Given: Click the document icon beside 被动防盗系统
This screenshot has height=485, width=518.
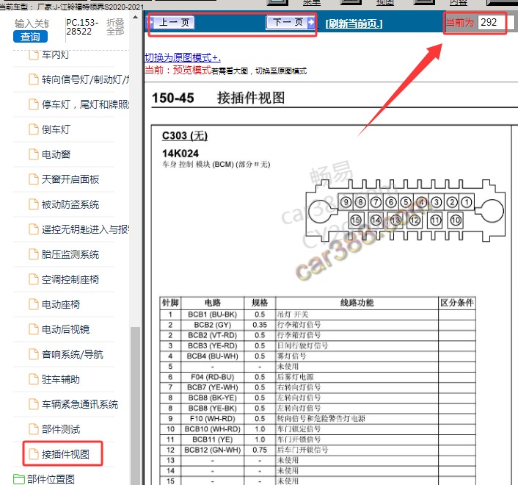Looking at the screenshot, I should click(x=33, y=204).
